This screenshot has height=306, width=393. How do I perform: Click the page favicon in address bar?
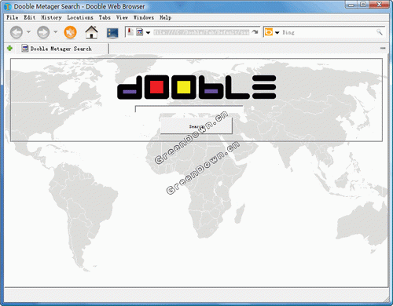(x=140, y=32)
